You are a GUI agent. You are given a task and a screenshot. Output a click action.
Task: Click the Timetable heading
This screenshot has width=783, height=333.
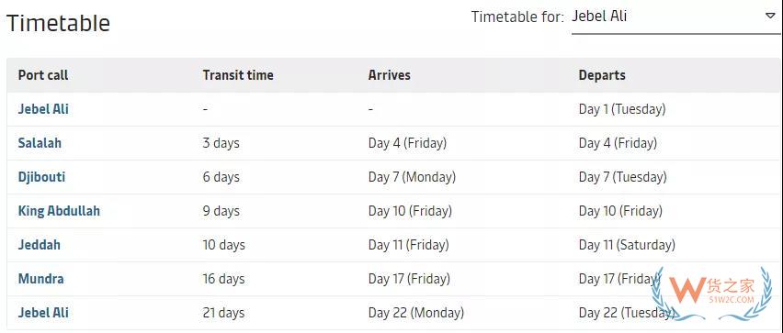pyautogui.click(x=58, y=23)
